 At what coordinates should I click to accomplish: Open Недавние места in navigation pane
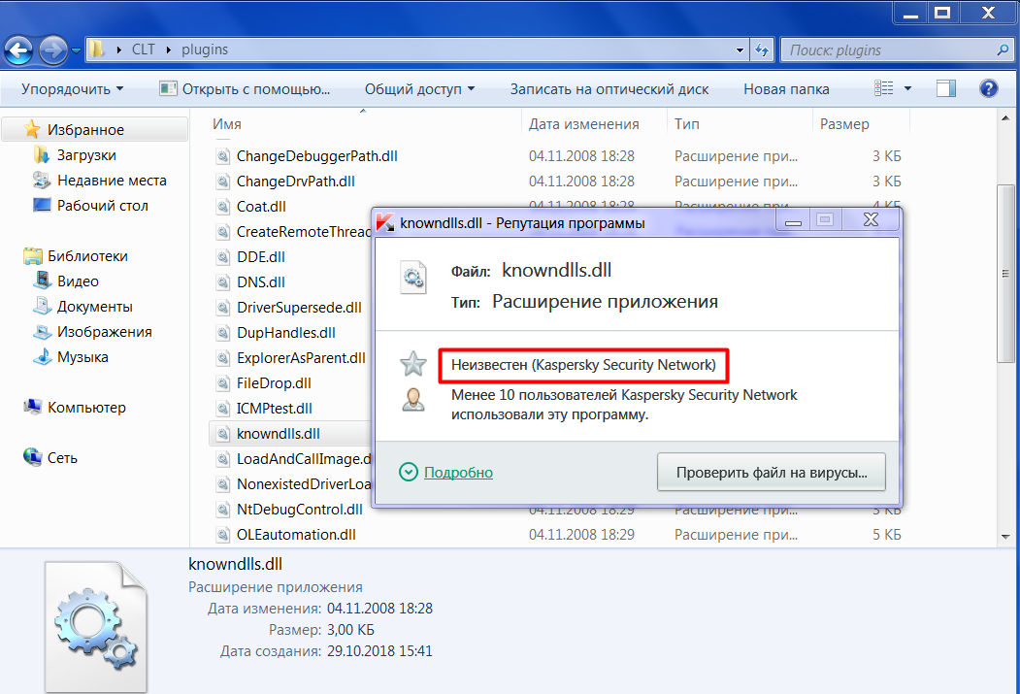point(112,181)
